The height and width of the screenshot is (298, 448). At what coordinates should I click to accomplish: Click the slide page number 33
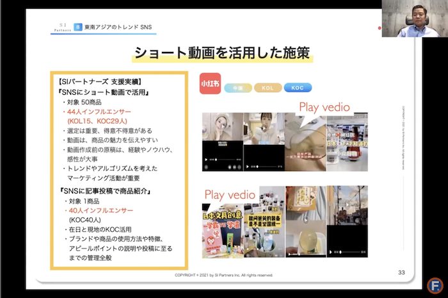pos(401,272)
